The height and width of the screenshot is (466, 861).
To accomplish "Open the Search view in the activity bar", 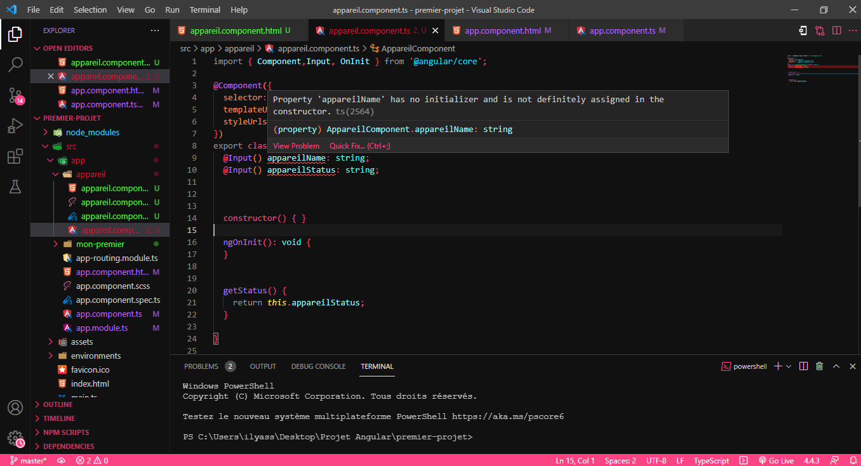I will 15,64.
